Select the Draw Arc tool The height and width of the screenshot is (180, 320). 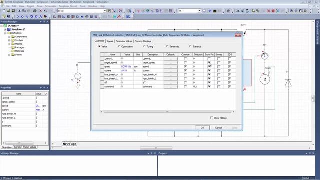coord(18,16)
